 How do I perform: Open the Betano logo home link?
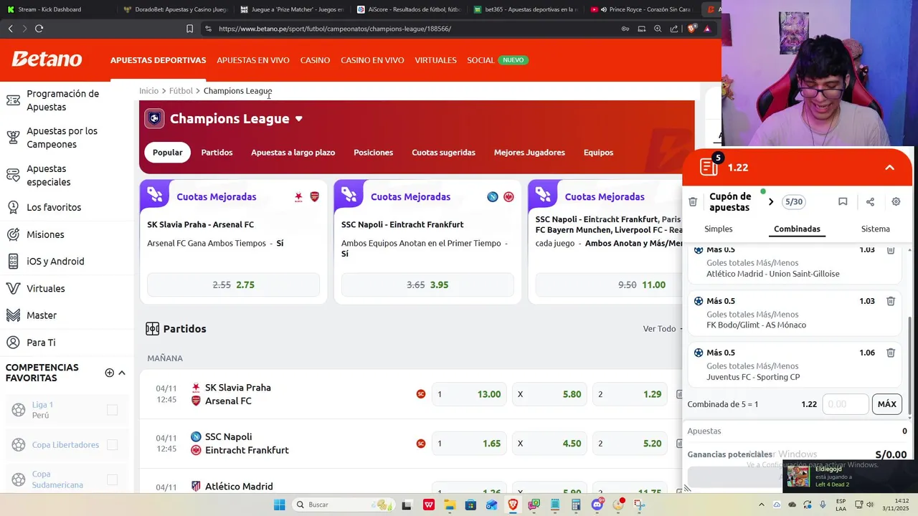tap(47, 59)
